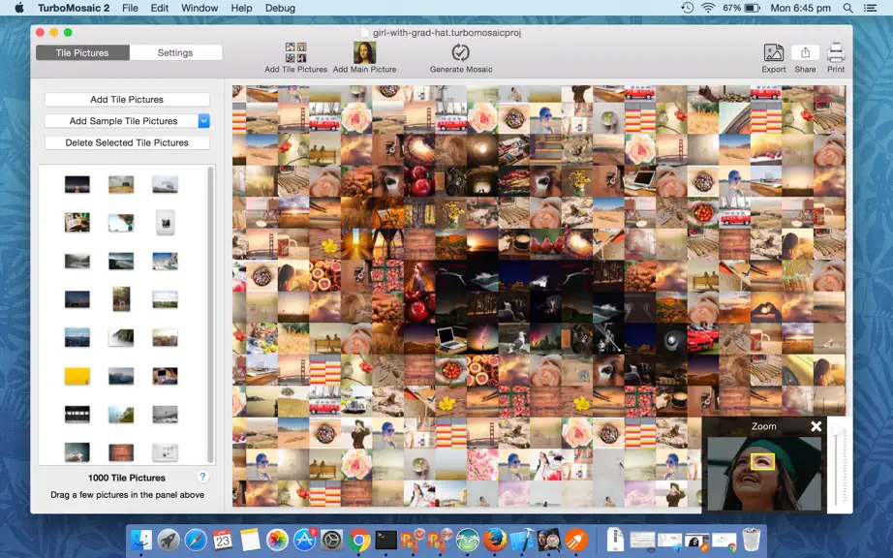Viewport: 893px width, 558px height.
Task: Open the Debug menu
Action: click(280, 8)
